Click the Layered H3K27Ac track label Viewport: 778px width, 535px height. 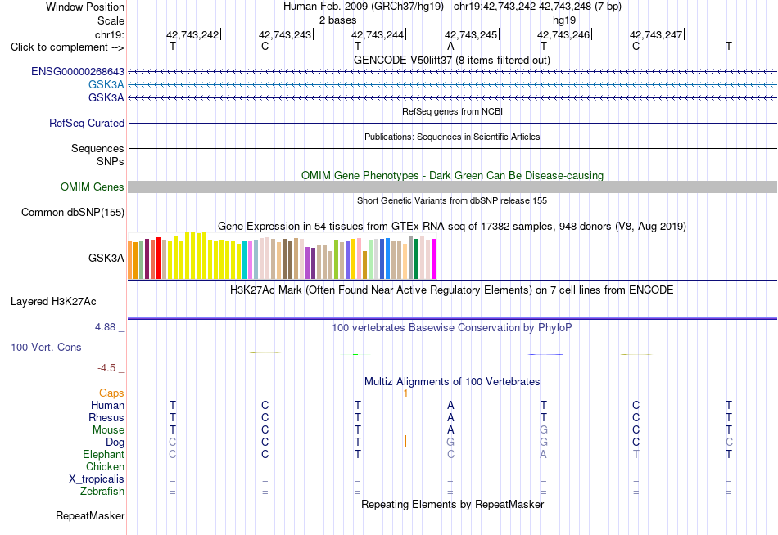(53, 302)
